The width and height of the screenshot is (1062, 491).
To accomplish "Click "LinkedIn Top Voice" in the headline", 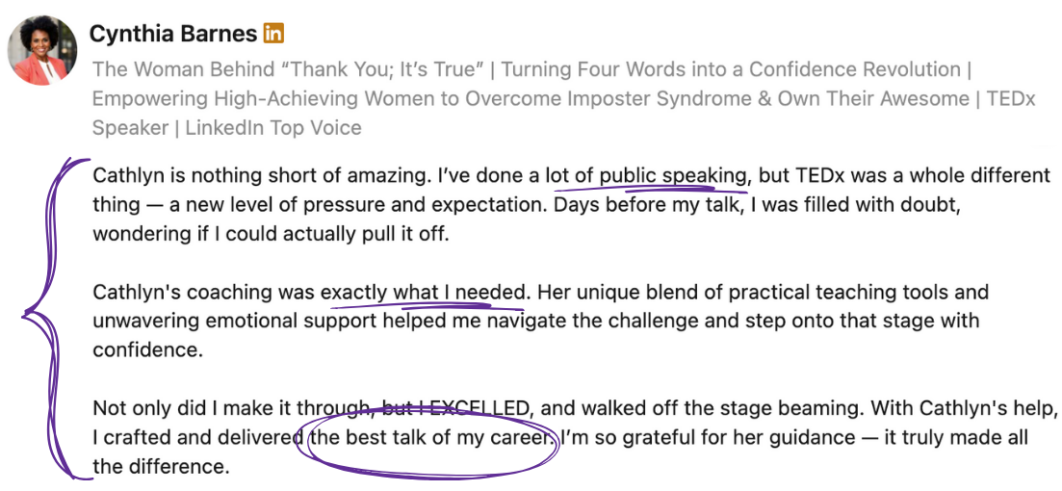I will 273,127.
